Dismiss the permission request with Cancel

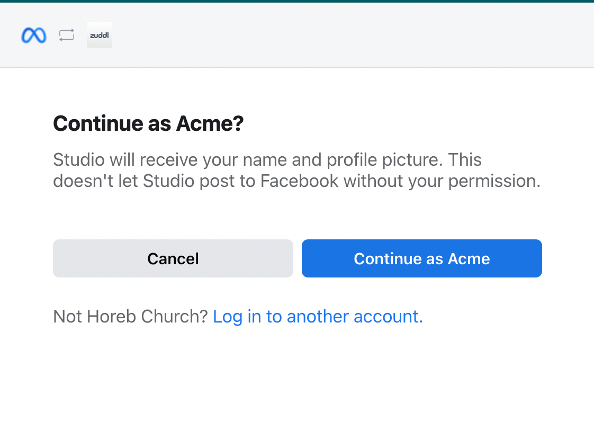(173, 258)
